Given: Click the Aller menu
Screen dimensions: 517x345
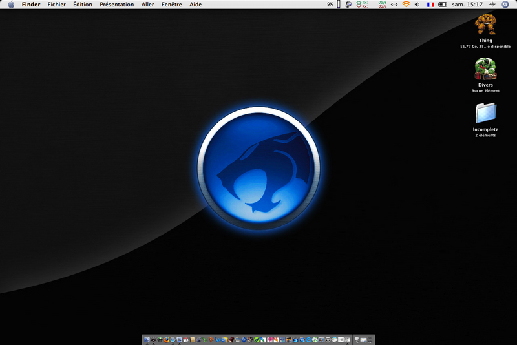Looking at the screenshot, I should [147, 5].
